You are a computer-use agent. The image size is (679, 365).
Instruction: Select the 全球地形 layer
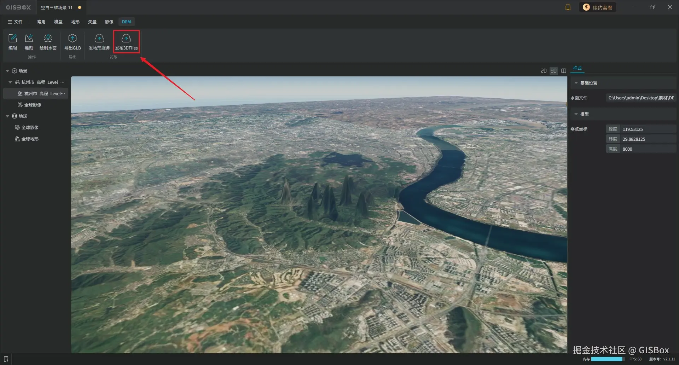(30, 139)
